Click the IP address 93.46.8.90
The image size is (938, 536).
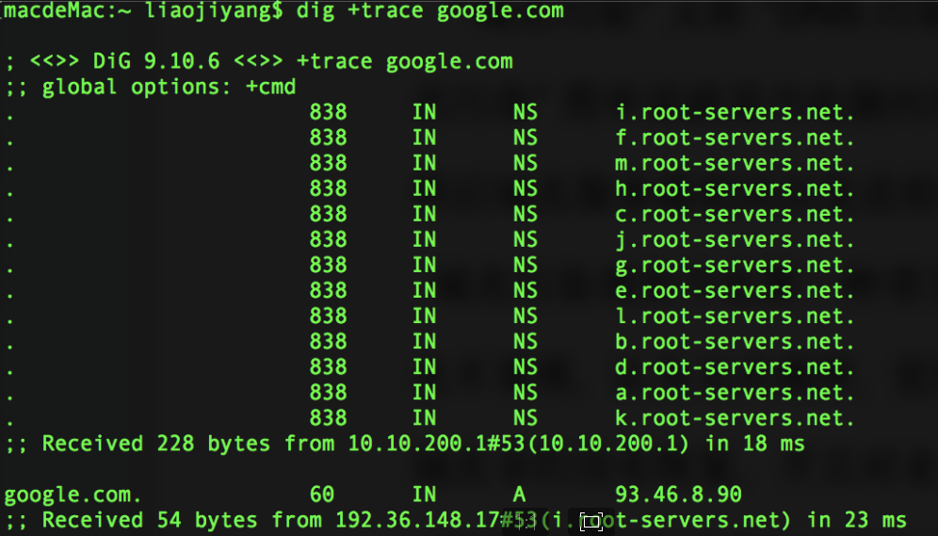(x=678, y=495)
